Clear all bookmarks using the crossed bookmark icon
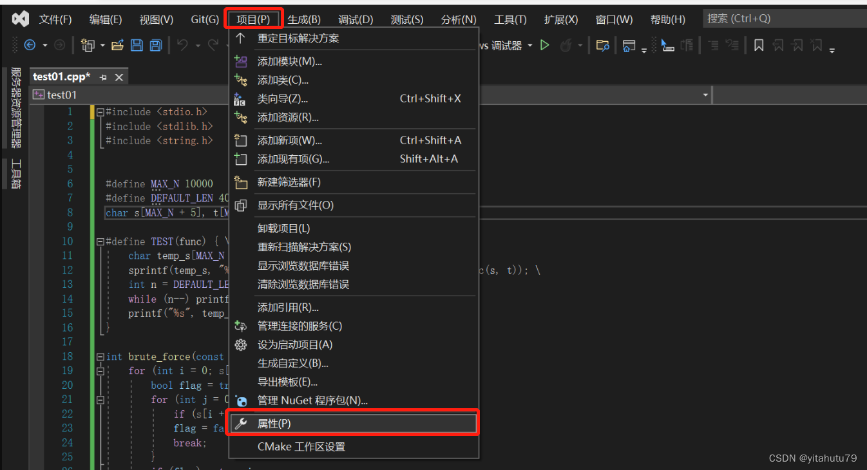Image resolution: width=867 pixels, height=470 pixels. coord(815,45)
